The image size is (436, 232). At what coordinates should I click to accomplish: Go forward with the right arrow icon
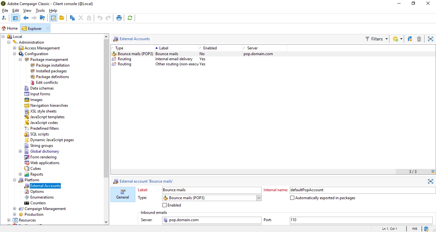pos(34,18)
